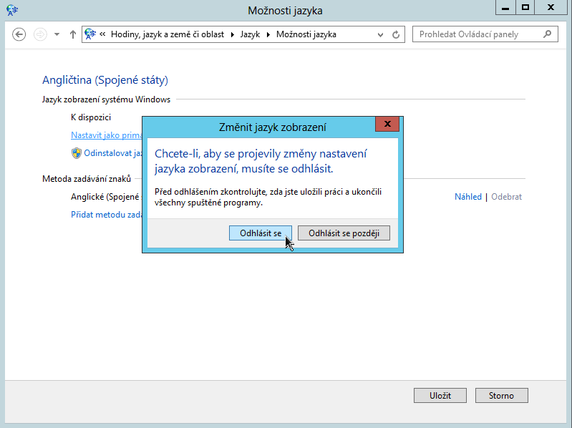572x428 pixels.
Task: Click the control panel icon in address bar
Action: [x=90, y=34]
